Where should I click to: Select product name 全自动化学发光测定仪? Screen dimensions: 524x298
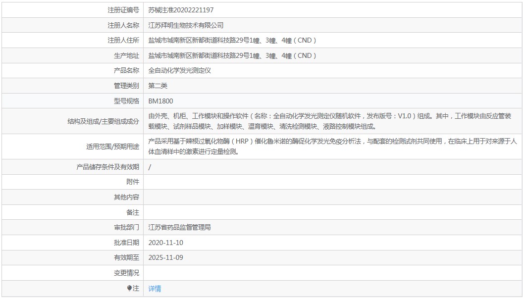point(179,70)
